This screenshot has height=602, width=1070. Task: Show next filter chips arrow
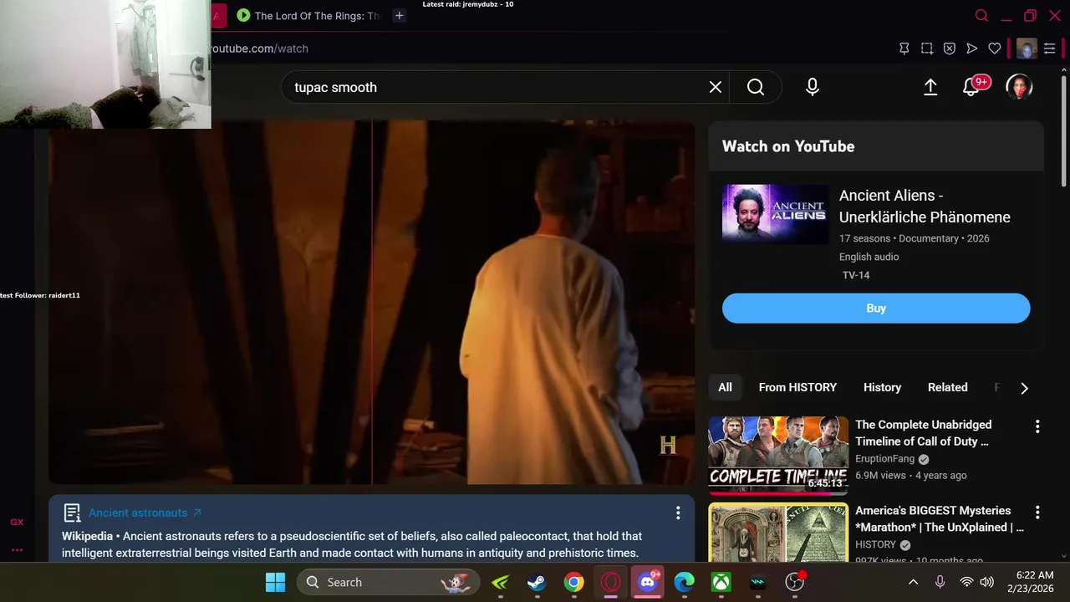click(x=1024, y=388)
